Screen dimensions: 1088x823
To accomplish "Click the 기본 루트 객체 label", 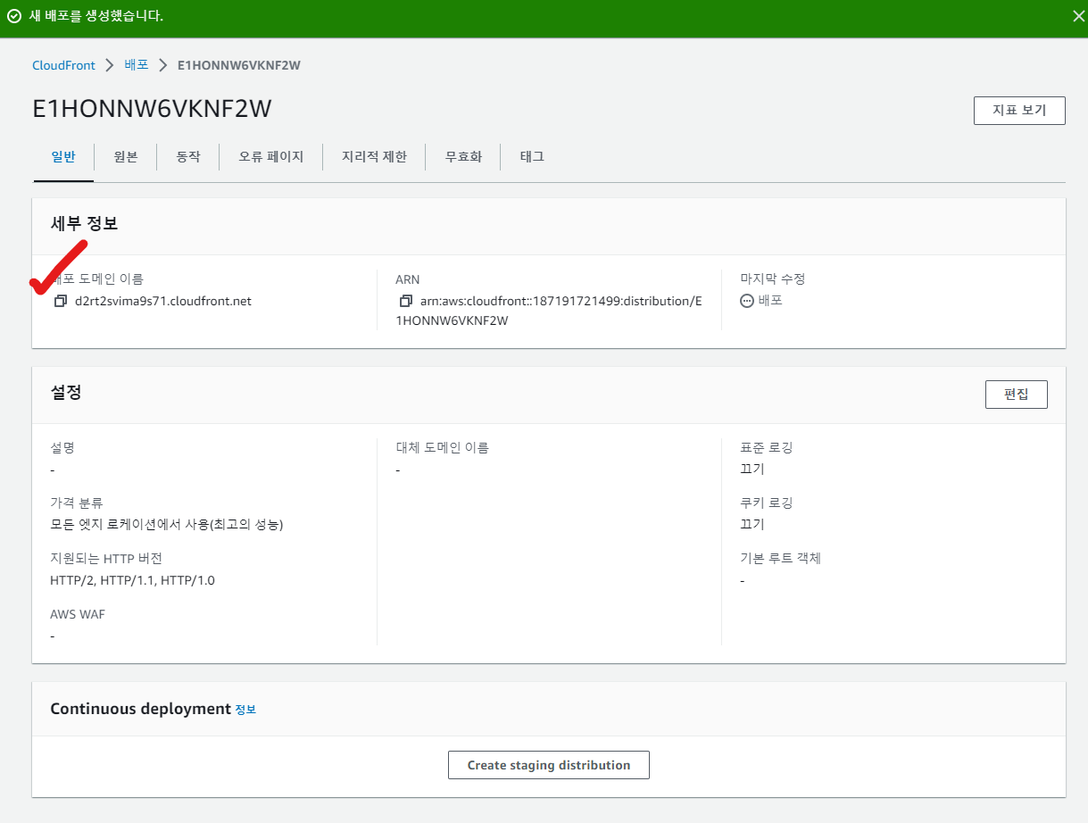I will coord(781,559).
